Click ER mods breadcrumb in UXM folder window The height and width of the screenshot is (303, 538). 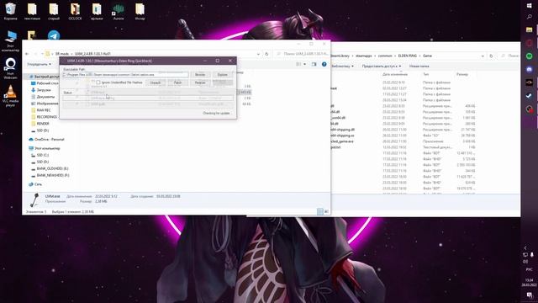[62, 54]
